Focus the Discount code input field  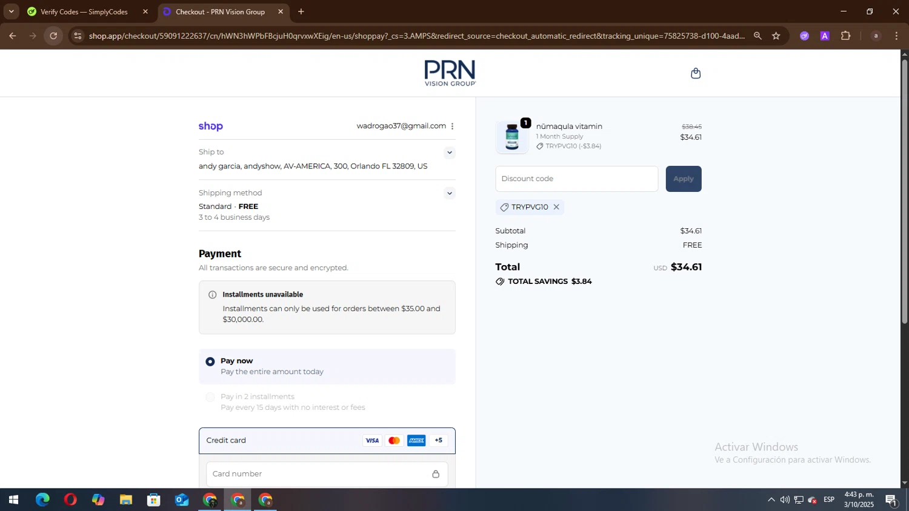tap(576, 179)
